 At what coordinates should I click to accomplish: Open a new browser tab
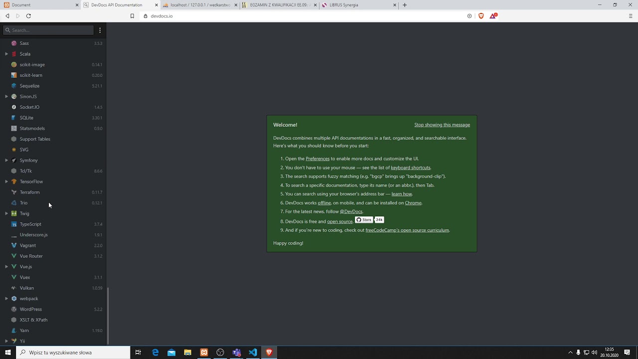click(405, 5)
